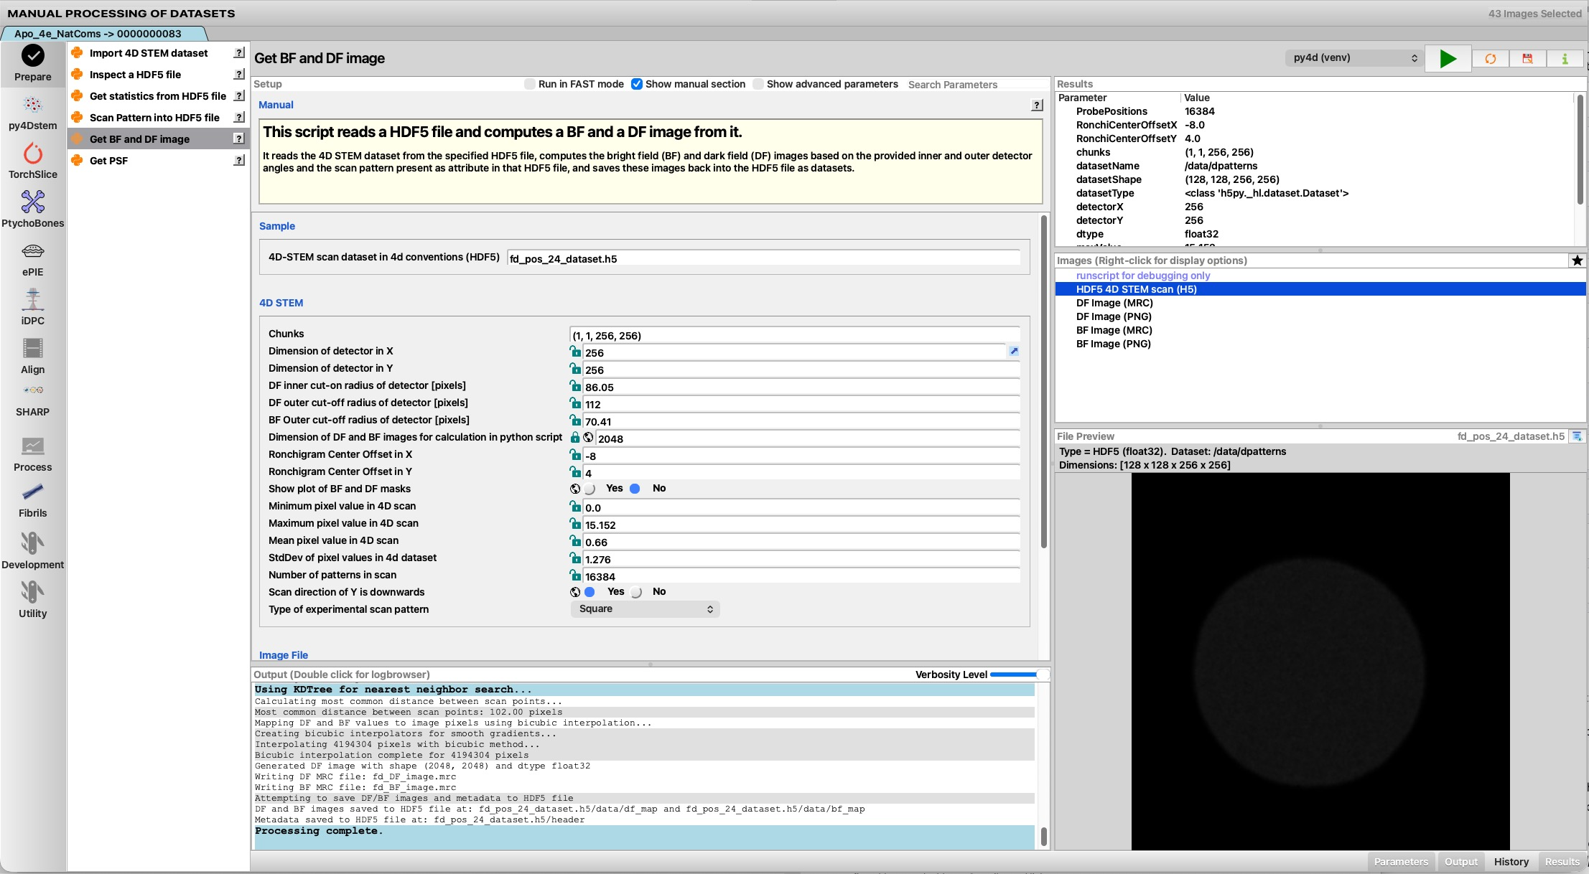Select BF Image (PNG) entry

(x=1113, y=344)
